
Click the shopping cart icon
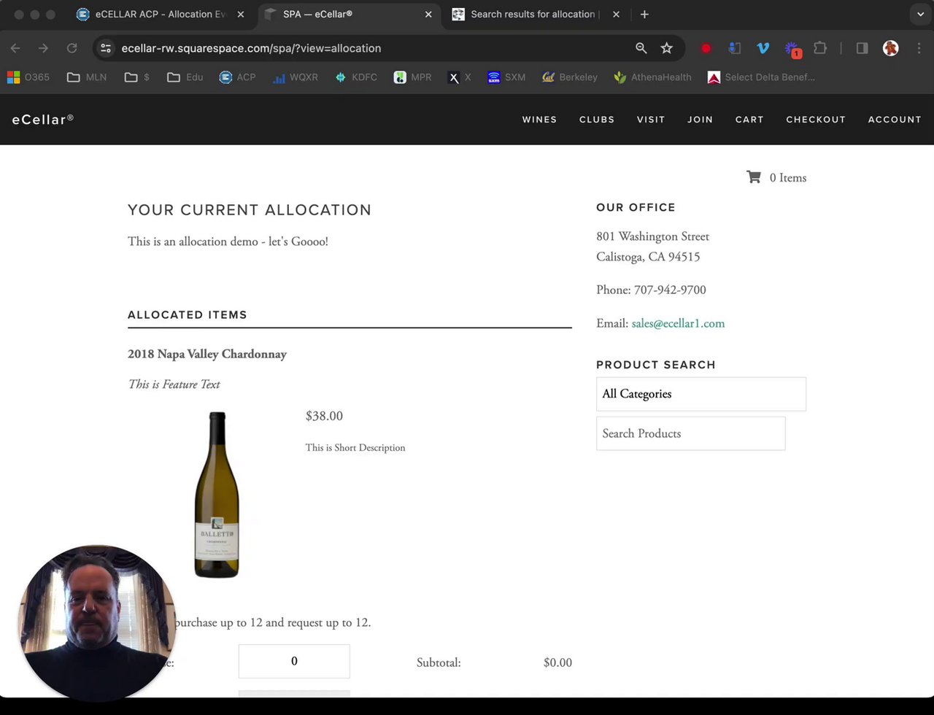(754, 177)
